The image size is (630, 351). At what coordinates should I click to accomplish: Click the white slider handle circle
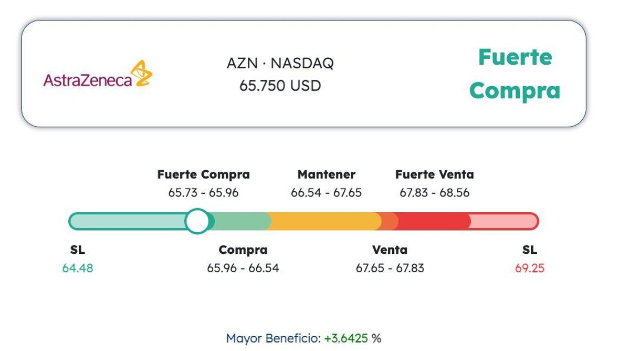pyautogui.click(x=197, y=221)
